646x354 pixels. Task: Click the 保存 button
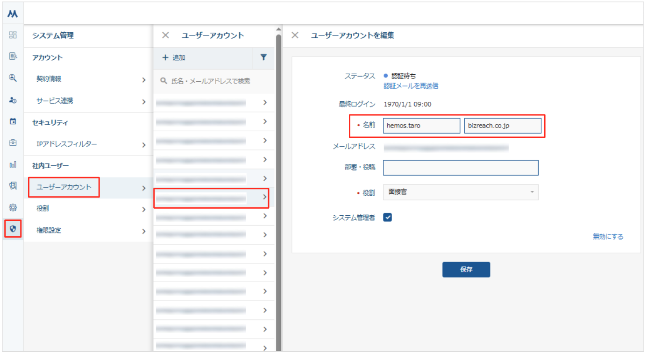(x=466, y=269)
